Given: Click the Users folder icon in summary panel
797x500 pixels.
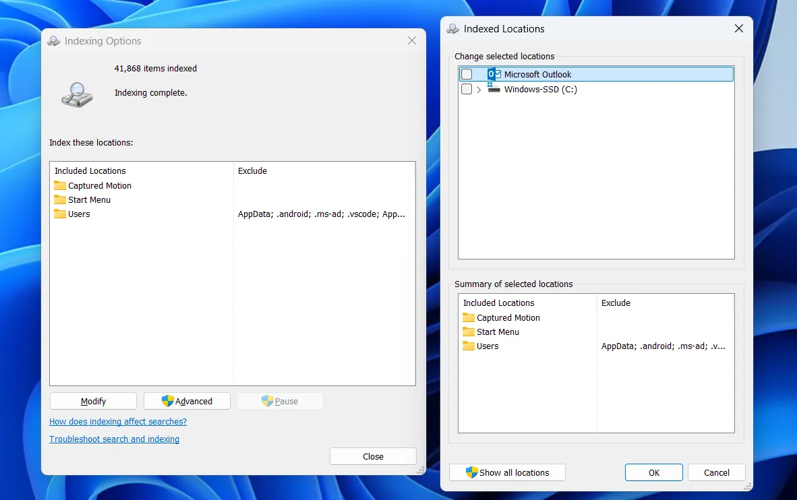Looking at the screenshot, I should coord(469,346).
